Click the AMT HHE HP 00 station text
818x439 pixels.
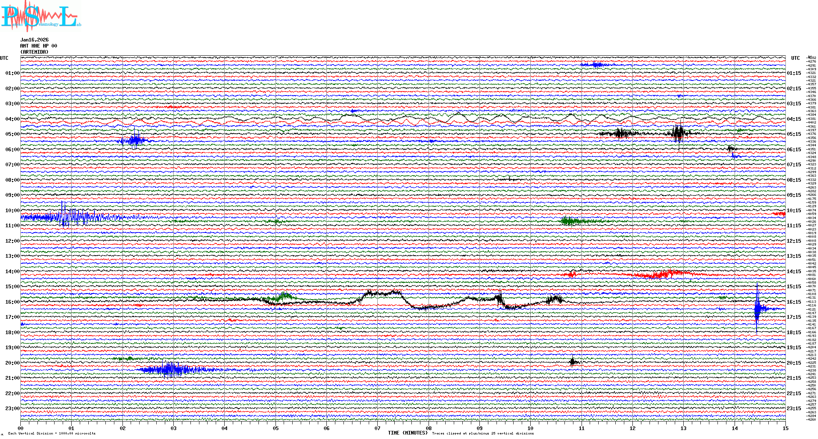(x=39, y=46)
